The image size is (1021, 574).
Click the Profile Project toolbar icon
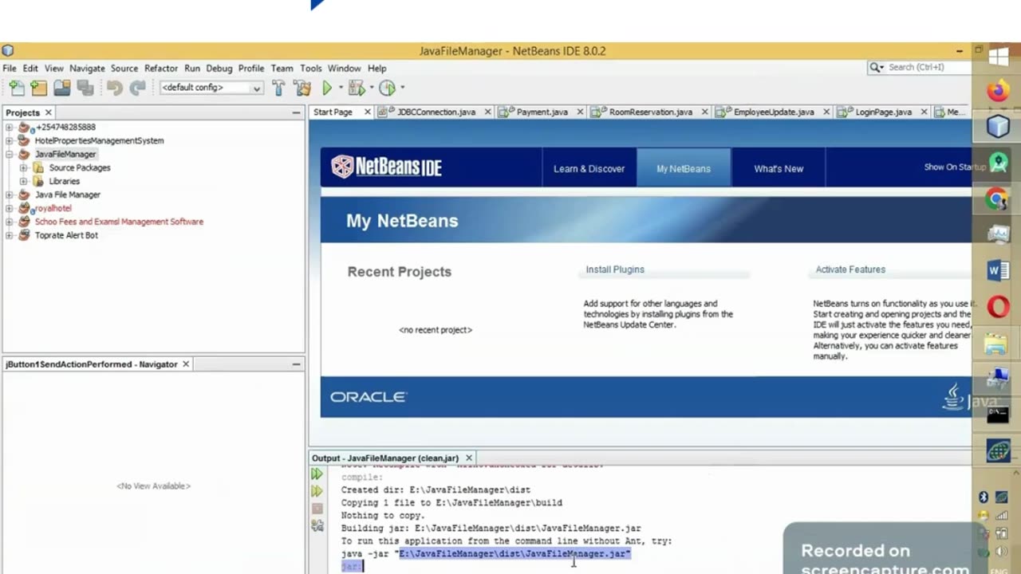[387, 88]
